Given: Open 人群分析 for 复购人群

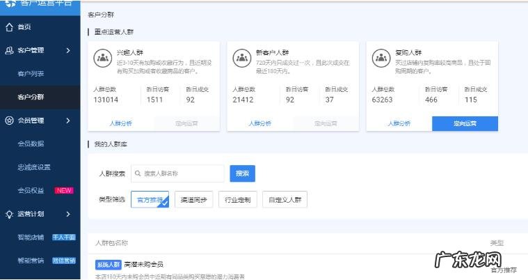Looking at the screenshot, I should click(399, 123).
